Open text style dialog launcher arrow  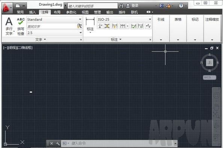81,40
